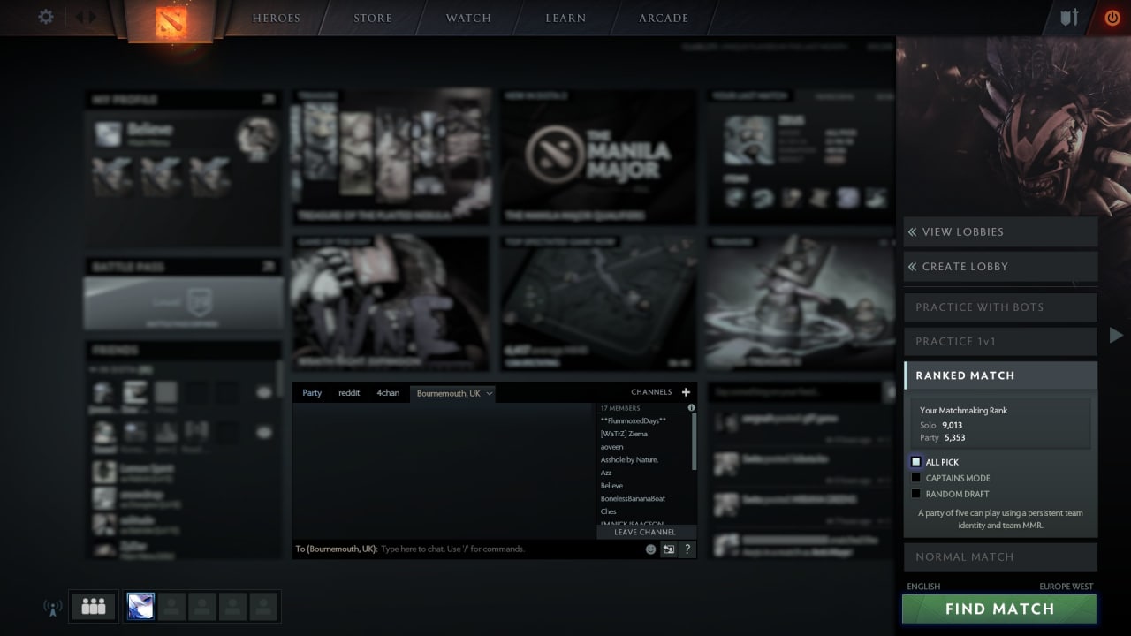The image size is (1131, 636).
Task: Expand the Create Lobby option
Action: point(1000,266)
